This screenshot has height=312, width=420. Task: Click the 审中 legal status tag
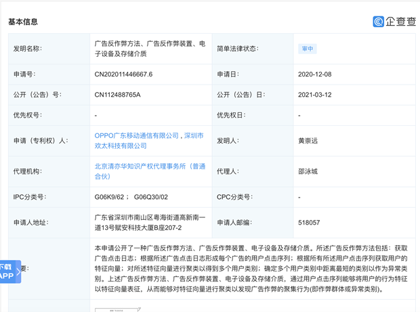click(x=308, y=49)
